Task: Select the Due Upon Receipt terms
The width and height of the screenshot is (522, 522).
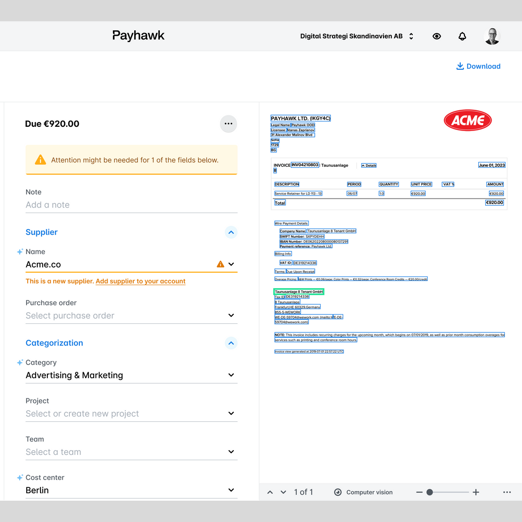Action: 300,272
